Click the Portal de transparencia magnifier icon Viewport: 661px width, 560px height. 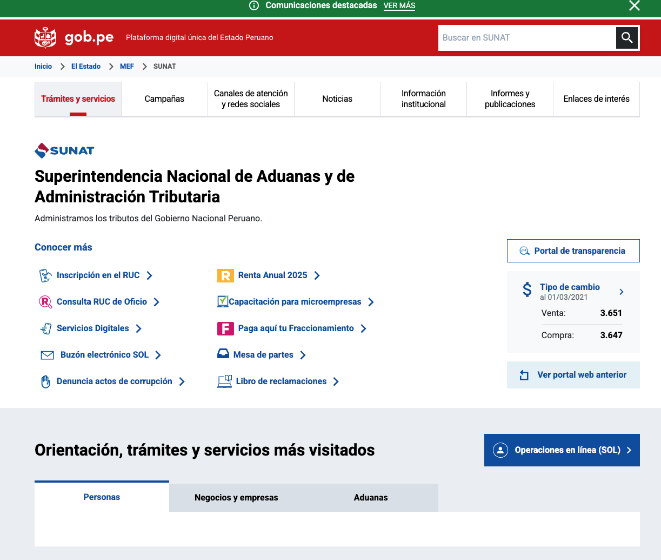[x=524, y=251]
